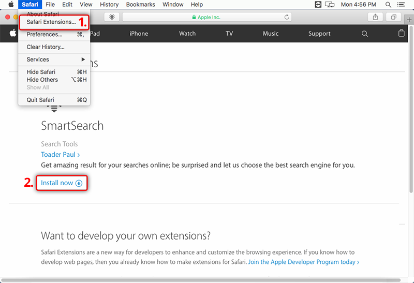Open Notification Center list icon

pos(401,4)
